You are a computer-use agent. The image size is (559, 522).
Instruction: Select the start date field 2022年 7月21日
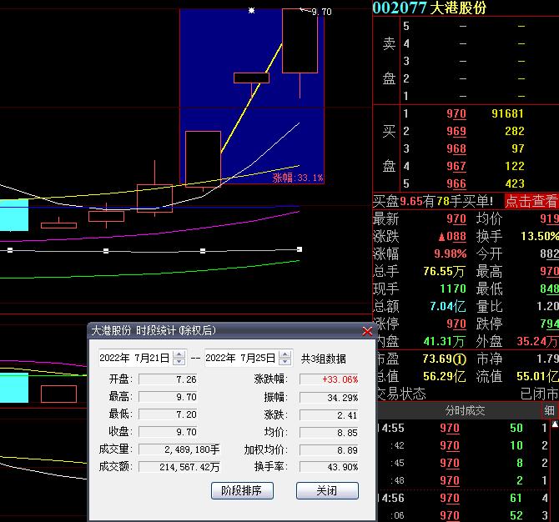point(133,358)
